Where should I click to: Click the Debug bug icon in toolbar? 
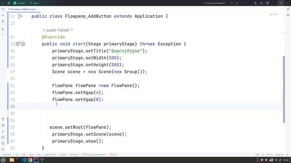click(237, 3)
